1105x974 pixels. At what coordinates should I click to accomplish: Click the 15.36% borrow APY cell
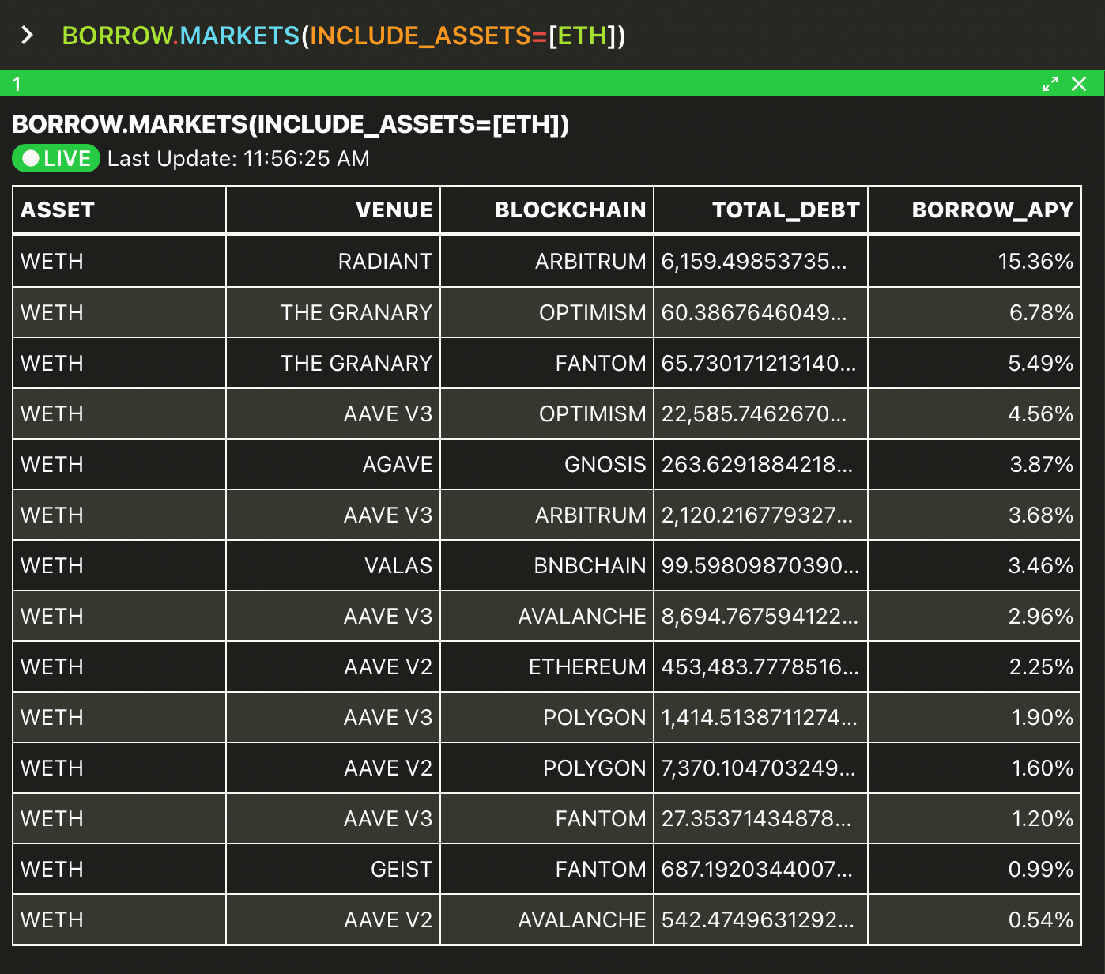[x=975, y=262]
